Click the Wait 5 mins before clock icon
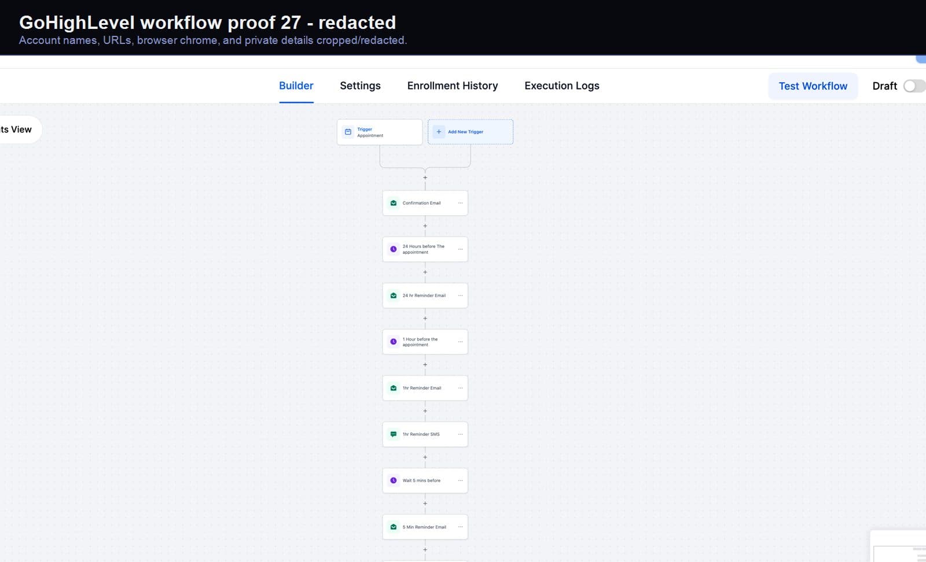The image size is (926, 562). tap(394, 480)
